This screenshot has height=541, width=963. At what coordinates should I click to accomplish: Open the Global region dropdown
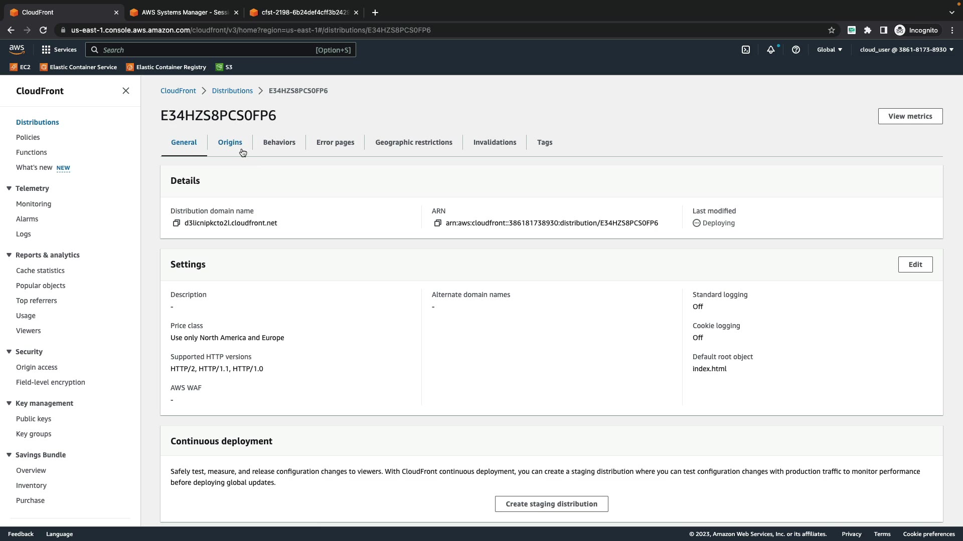(x=830, y=50)
